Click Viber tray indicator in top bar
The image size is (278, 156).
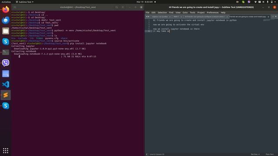coord(249,2)
